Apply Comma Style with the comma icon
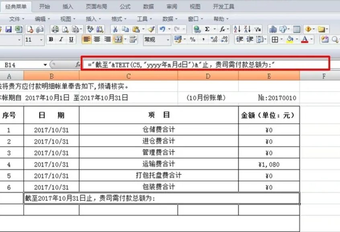 pyautogui.click(x=203, y=39)
